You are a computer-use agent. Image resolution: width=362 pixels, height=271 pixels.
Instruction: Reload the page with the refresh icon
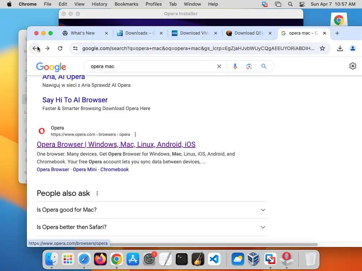click(60, 48)
